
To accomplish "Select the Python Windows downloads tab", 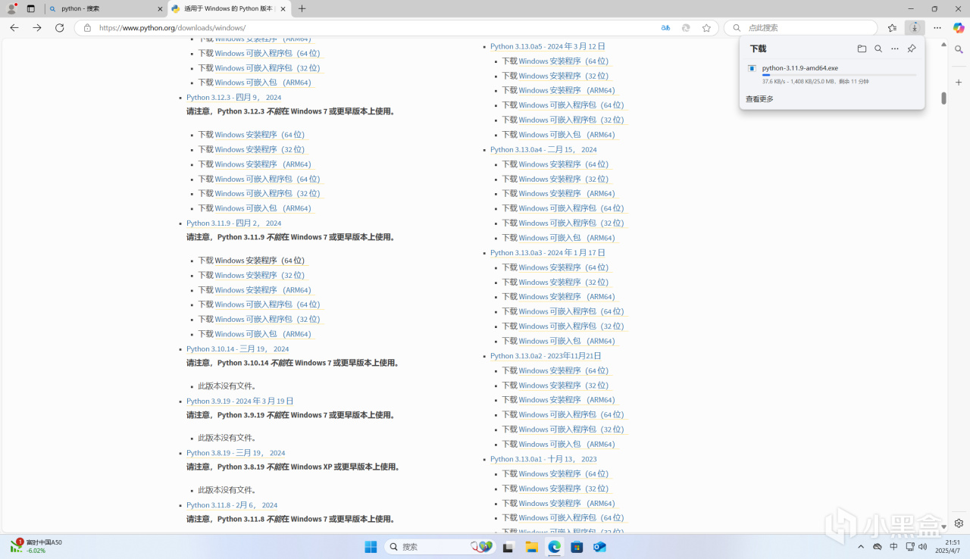I will (x=229, y=9).
